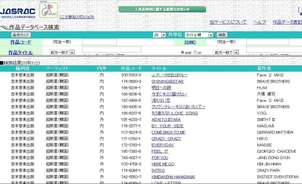
Task: Open the もう言えないLOVE SONG link
Action: pyautogui.click(x=175, y=113)
